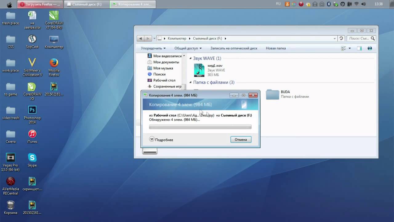394x222 pixels.
Task: Open the 'trash place' desktop folder
Action: 10,18
